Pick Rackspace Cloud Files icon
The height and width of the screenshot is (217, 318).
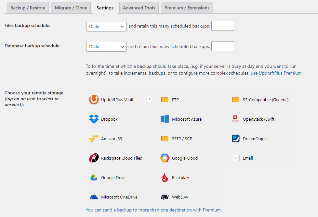[x=94, y=158]
